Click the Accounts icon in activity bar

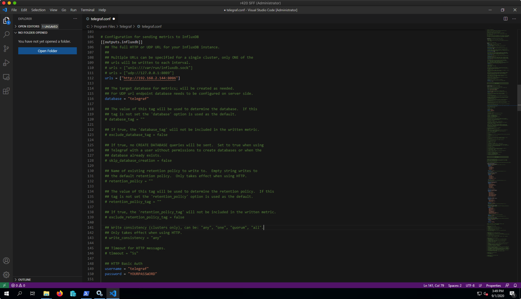[6, 261]
